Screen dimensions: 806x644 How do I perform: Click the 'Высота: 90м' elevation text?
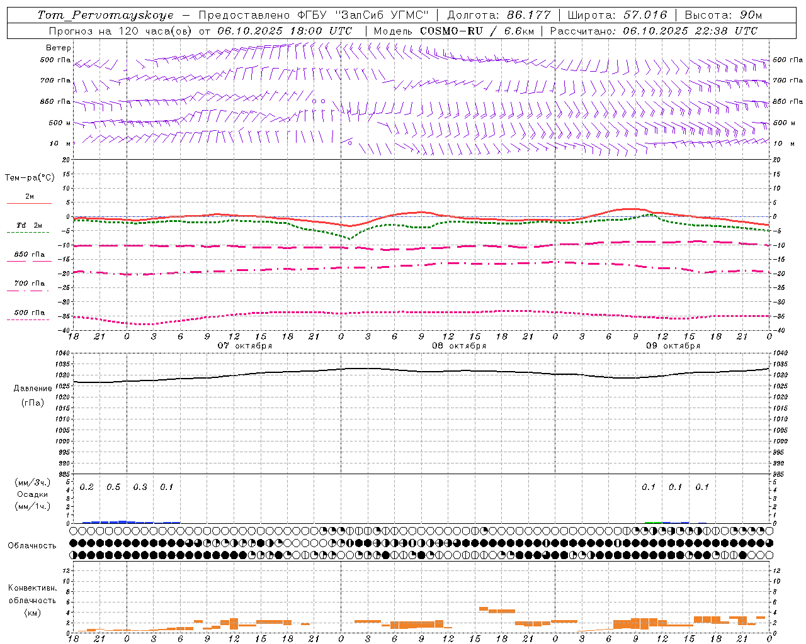[723, 15]
